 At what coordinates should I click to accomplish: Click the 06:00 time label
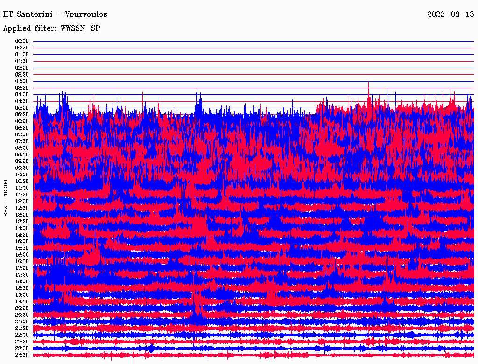pyautogui.click(x=22, y=121)
